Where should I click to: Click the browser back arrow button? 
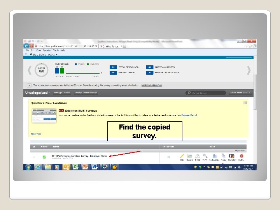point(26,46)
